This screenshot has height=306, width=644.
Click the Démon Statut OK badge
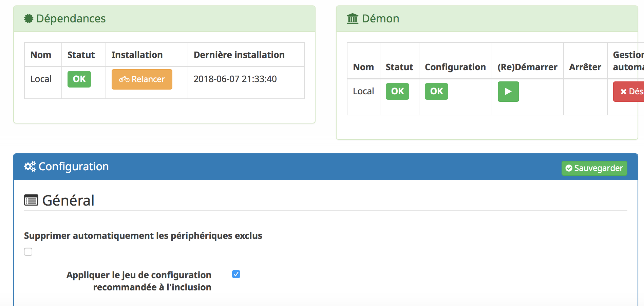pyautogui.click(x=397, y=91)
